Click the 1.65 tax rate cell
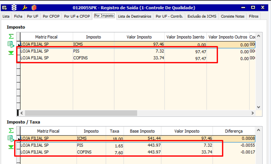The image size is (271, 164). click(119, 146)
